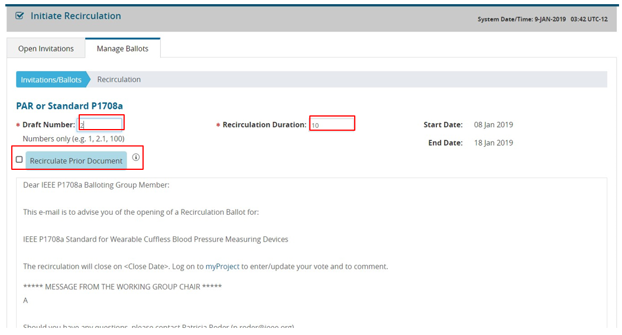Viewport: 622px width, 335px height.
Task: Enable the Recirculate Prior Document checkbox
Action: click(20, 160)
